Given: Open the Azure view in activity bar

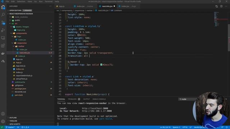Looking at the screenshot, I should [3, 61].
